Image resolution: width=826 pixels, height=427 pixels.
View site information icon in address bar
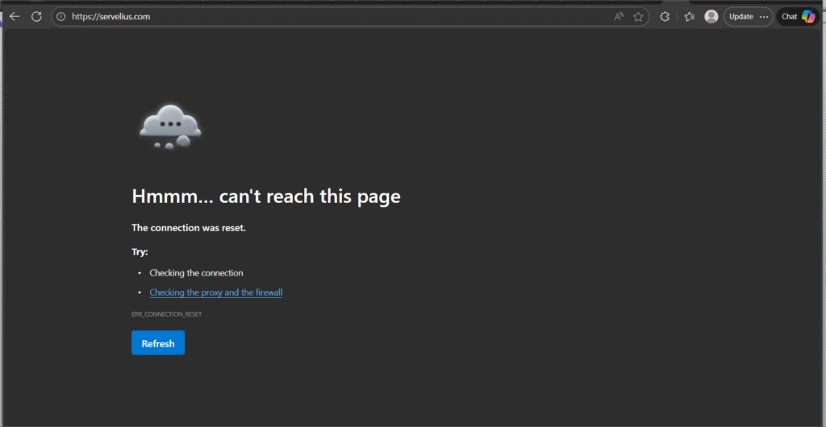[x=60, y=16]
